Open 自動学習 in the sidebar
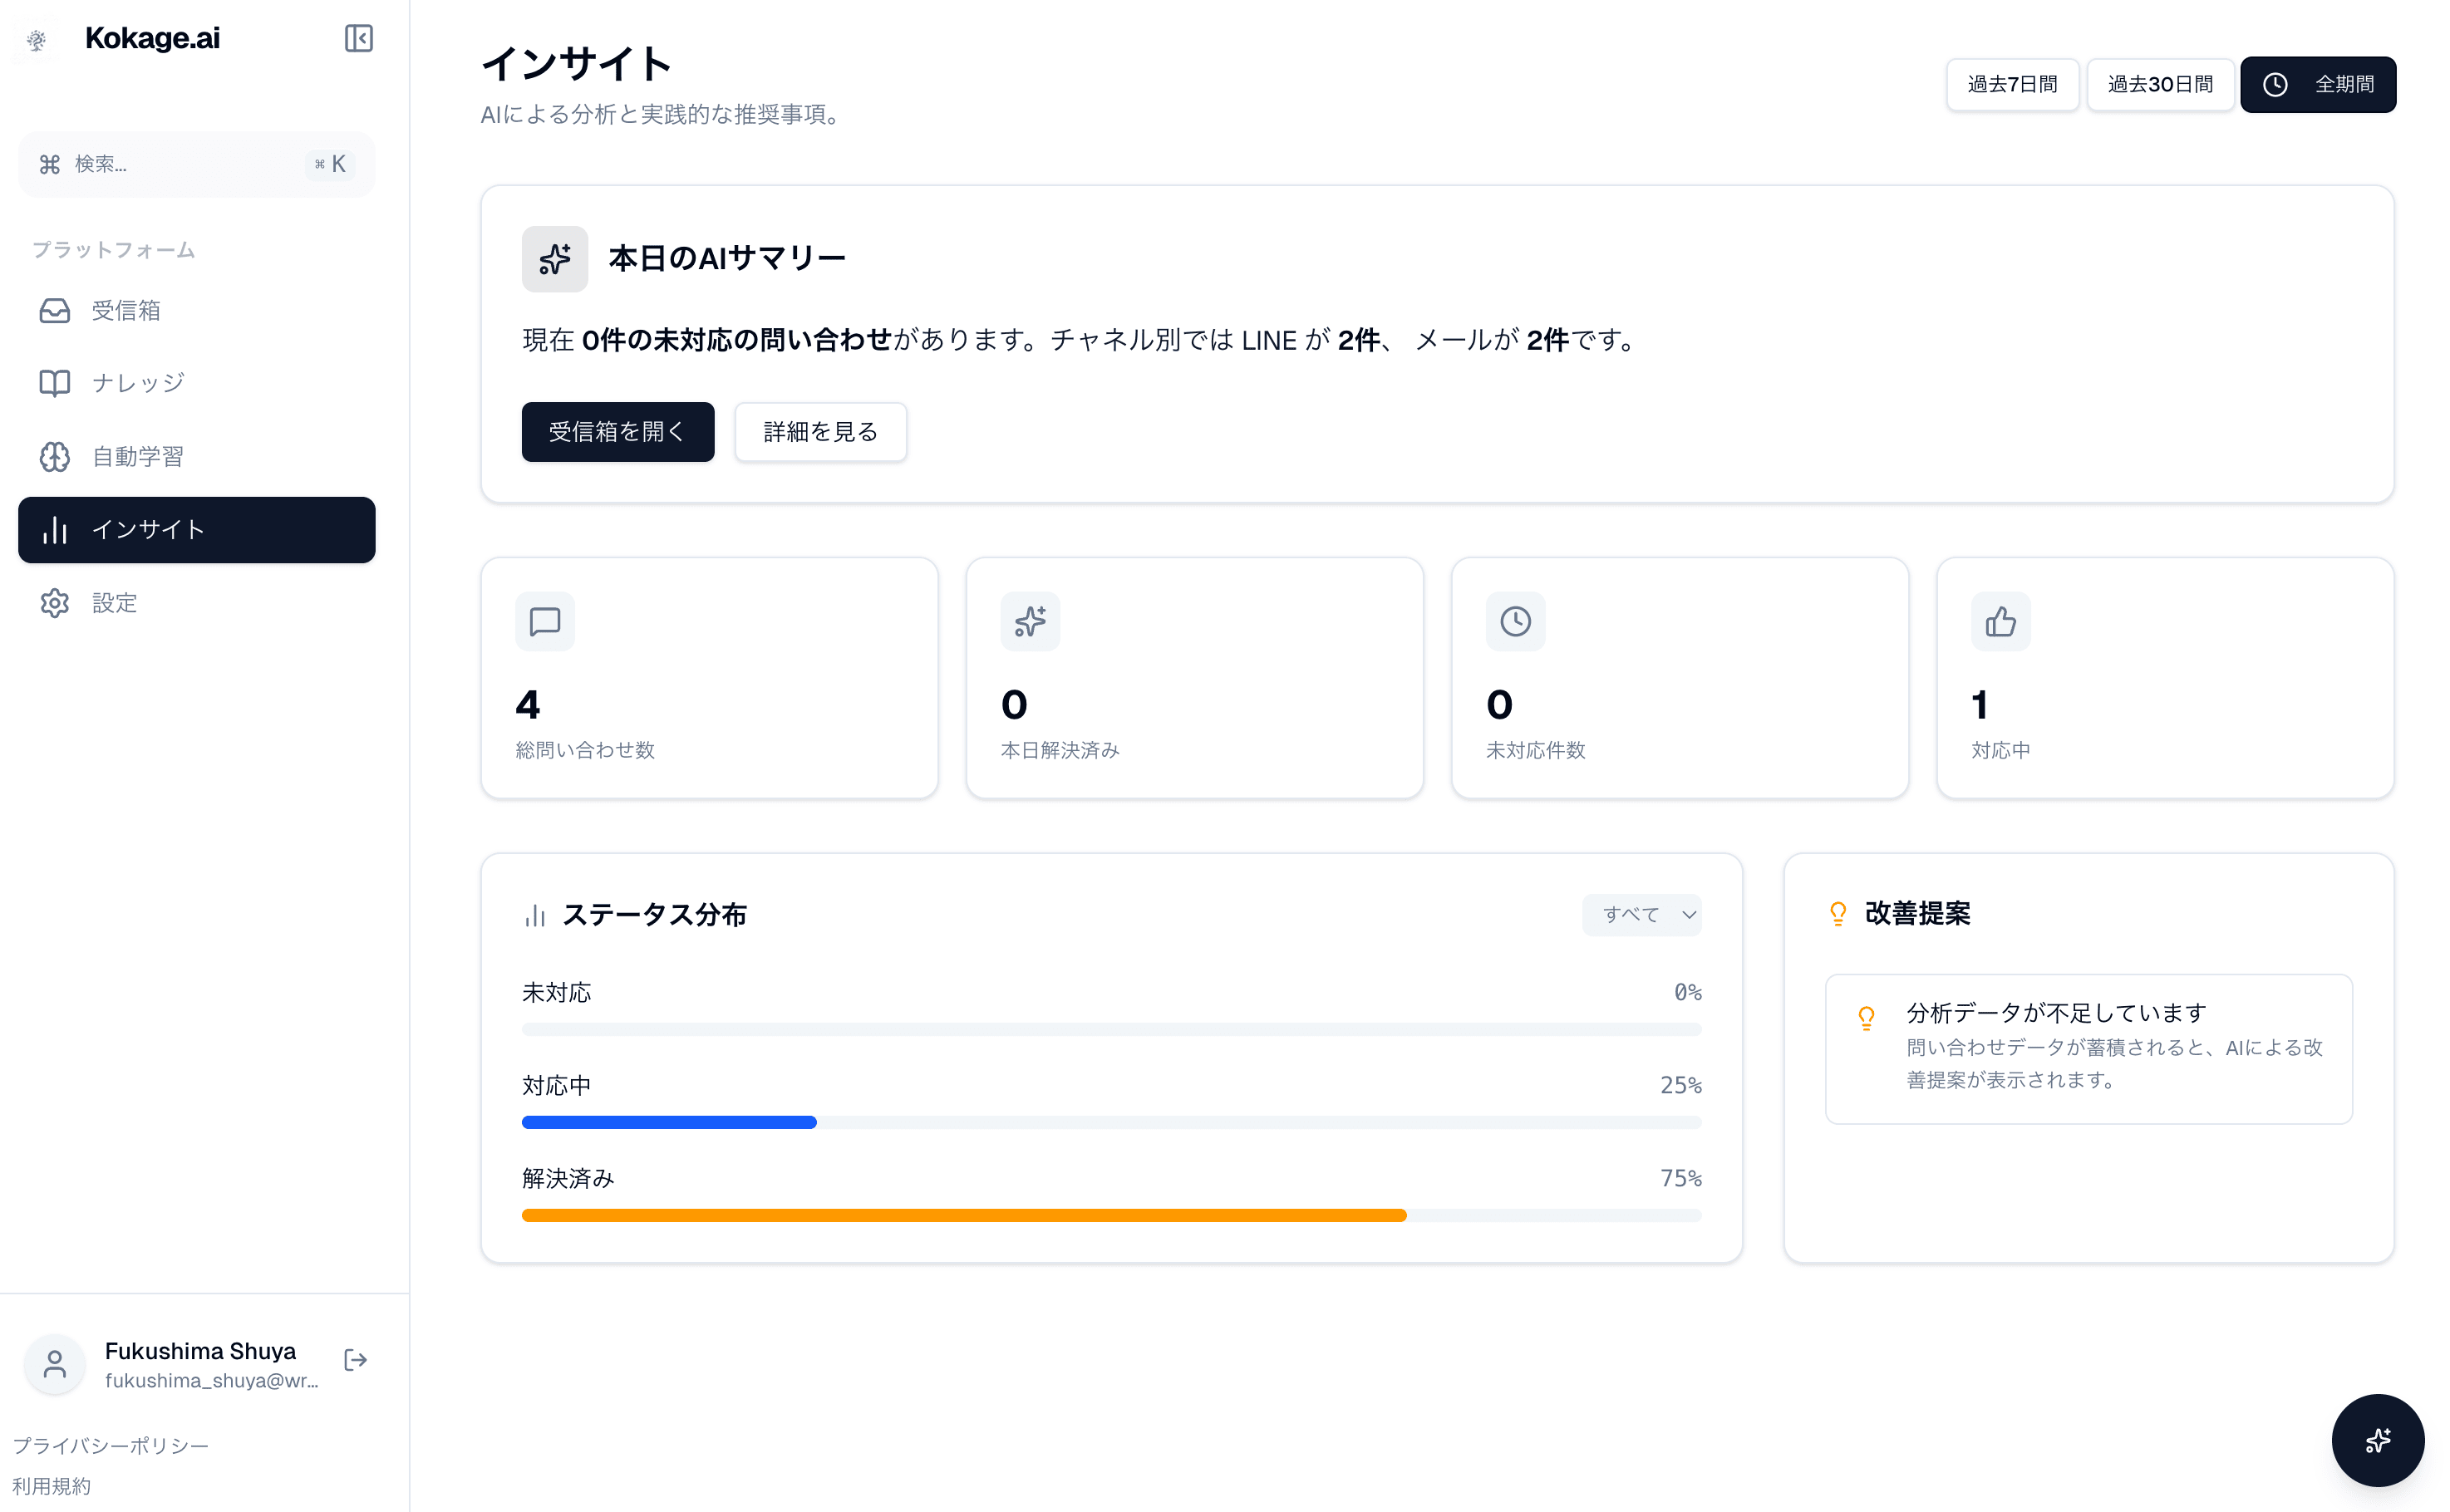Image resolution: width=2450 pixels, height=1512 pixels. 196,457
